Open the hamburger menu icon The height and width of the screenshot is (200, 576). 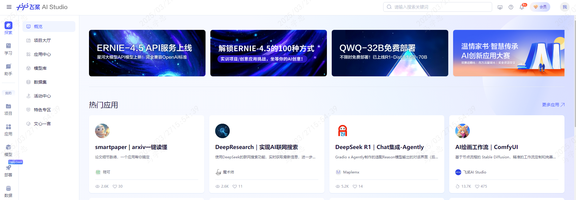point(9,7)
